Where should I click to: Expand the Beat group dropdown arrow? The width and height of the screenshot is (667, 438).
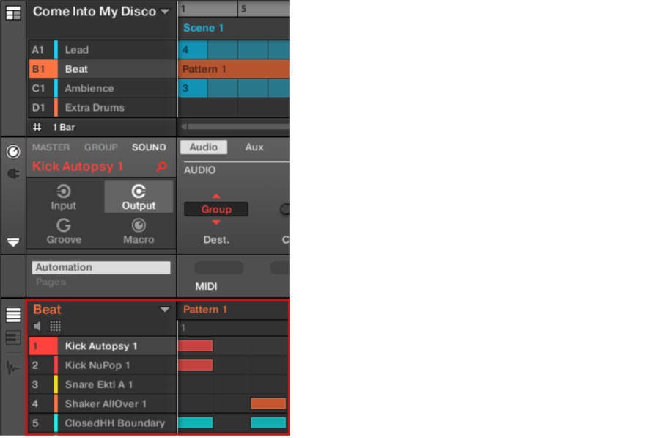click(165, 310)
